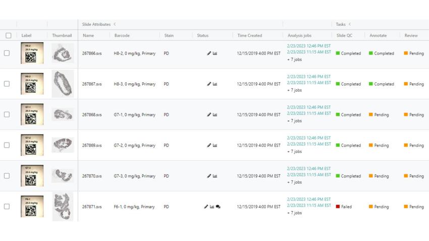Sort by the Name column header

(x=88, y=35)
